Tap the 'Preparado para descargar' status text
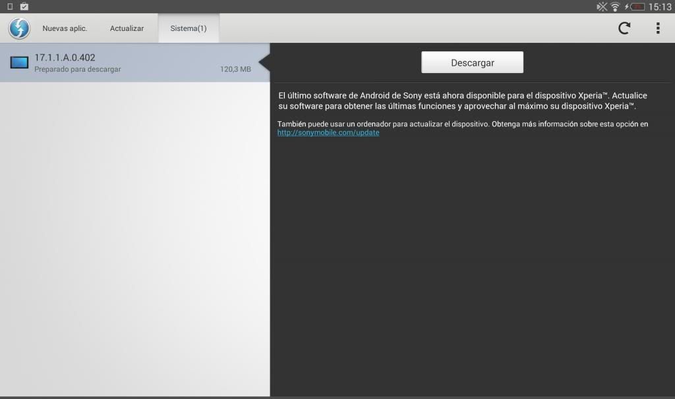The height and width of the screenshot is (399, 675). (x=78, y=69)
